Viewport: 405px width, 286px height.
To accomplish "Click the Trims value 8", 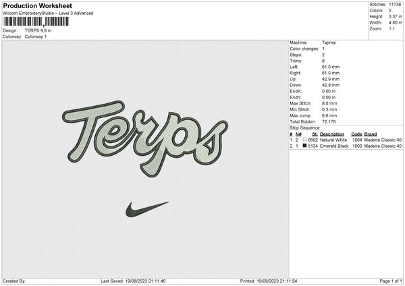I will tap(323, 61).
